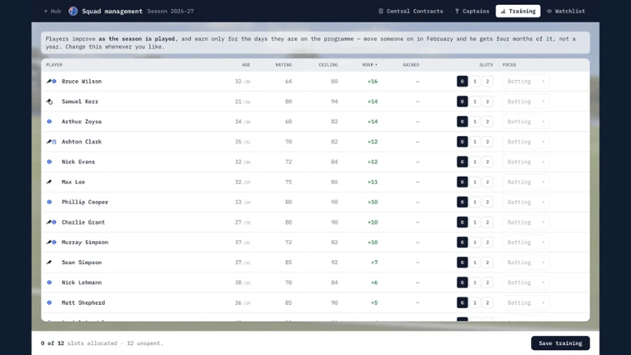Set Matt Shepherd's slots to 2
The height and width of the screenshot is (355, 631).
[487, 302]
